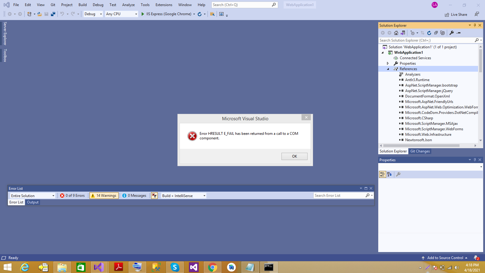Collapse the References tree node
Image resolution: width=485 pixels, height=273 pixels.
pos(388,69)
